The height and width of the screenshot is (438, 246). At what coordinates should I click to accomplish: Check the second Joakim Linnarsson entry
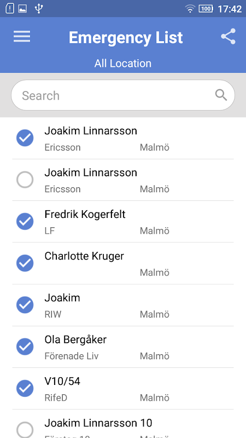click(25, 180)
